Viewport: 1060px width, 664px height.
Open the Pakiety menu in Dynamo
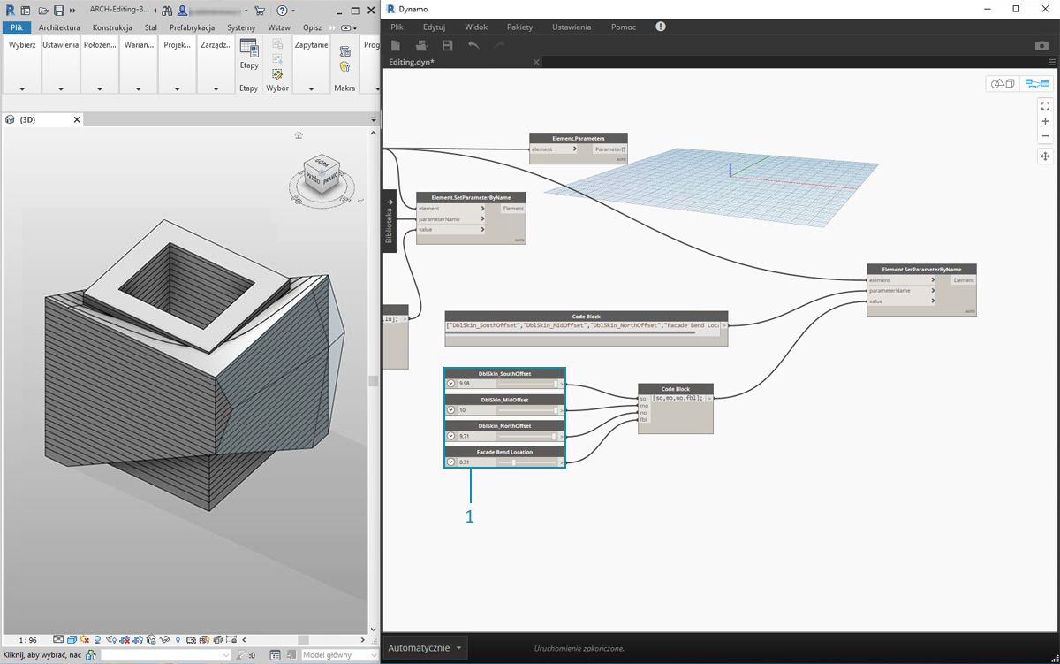pyautogui.click(x=520, y=27)
